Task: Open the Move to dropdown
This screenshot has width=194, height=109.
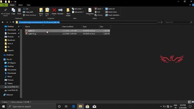Action: pyautogui.click(x=41, y=12)
